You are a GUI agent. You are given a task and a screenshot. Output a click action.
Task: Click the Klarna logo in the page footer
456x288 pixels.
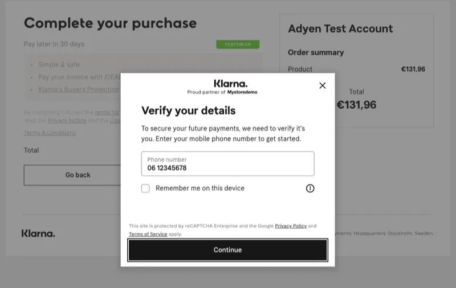click(x=38, y=233)
